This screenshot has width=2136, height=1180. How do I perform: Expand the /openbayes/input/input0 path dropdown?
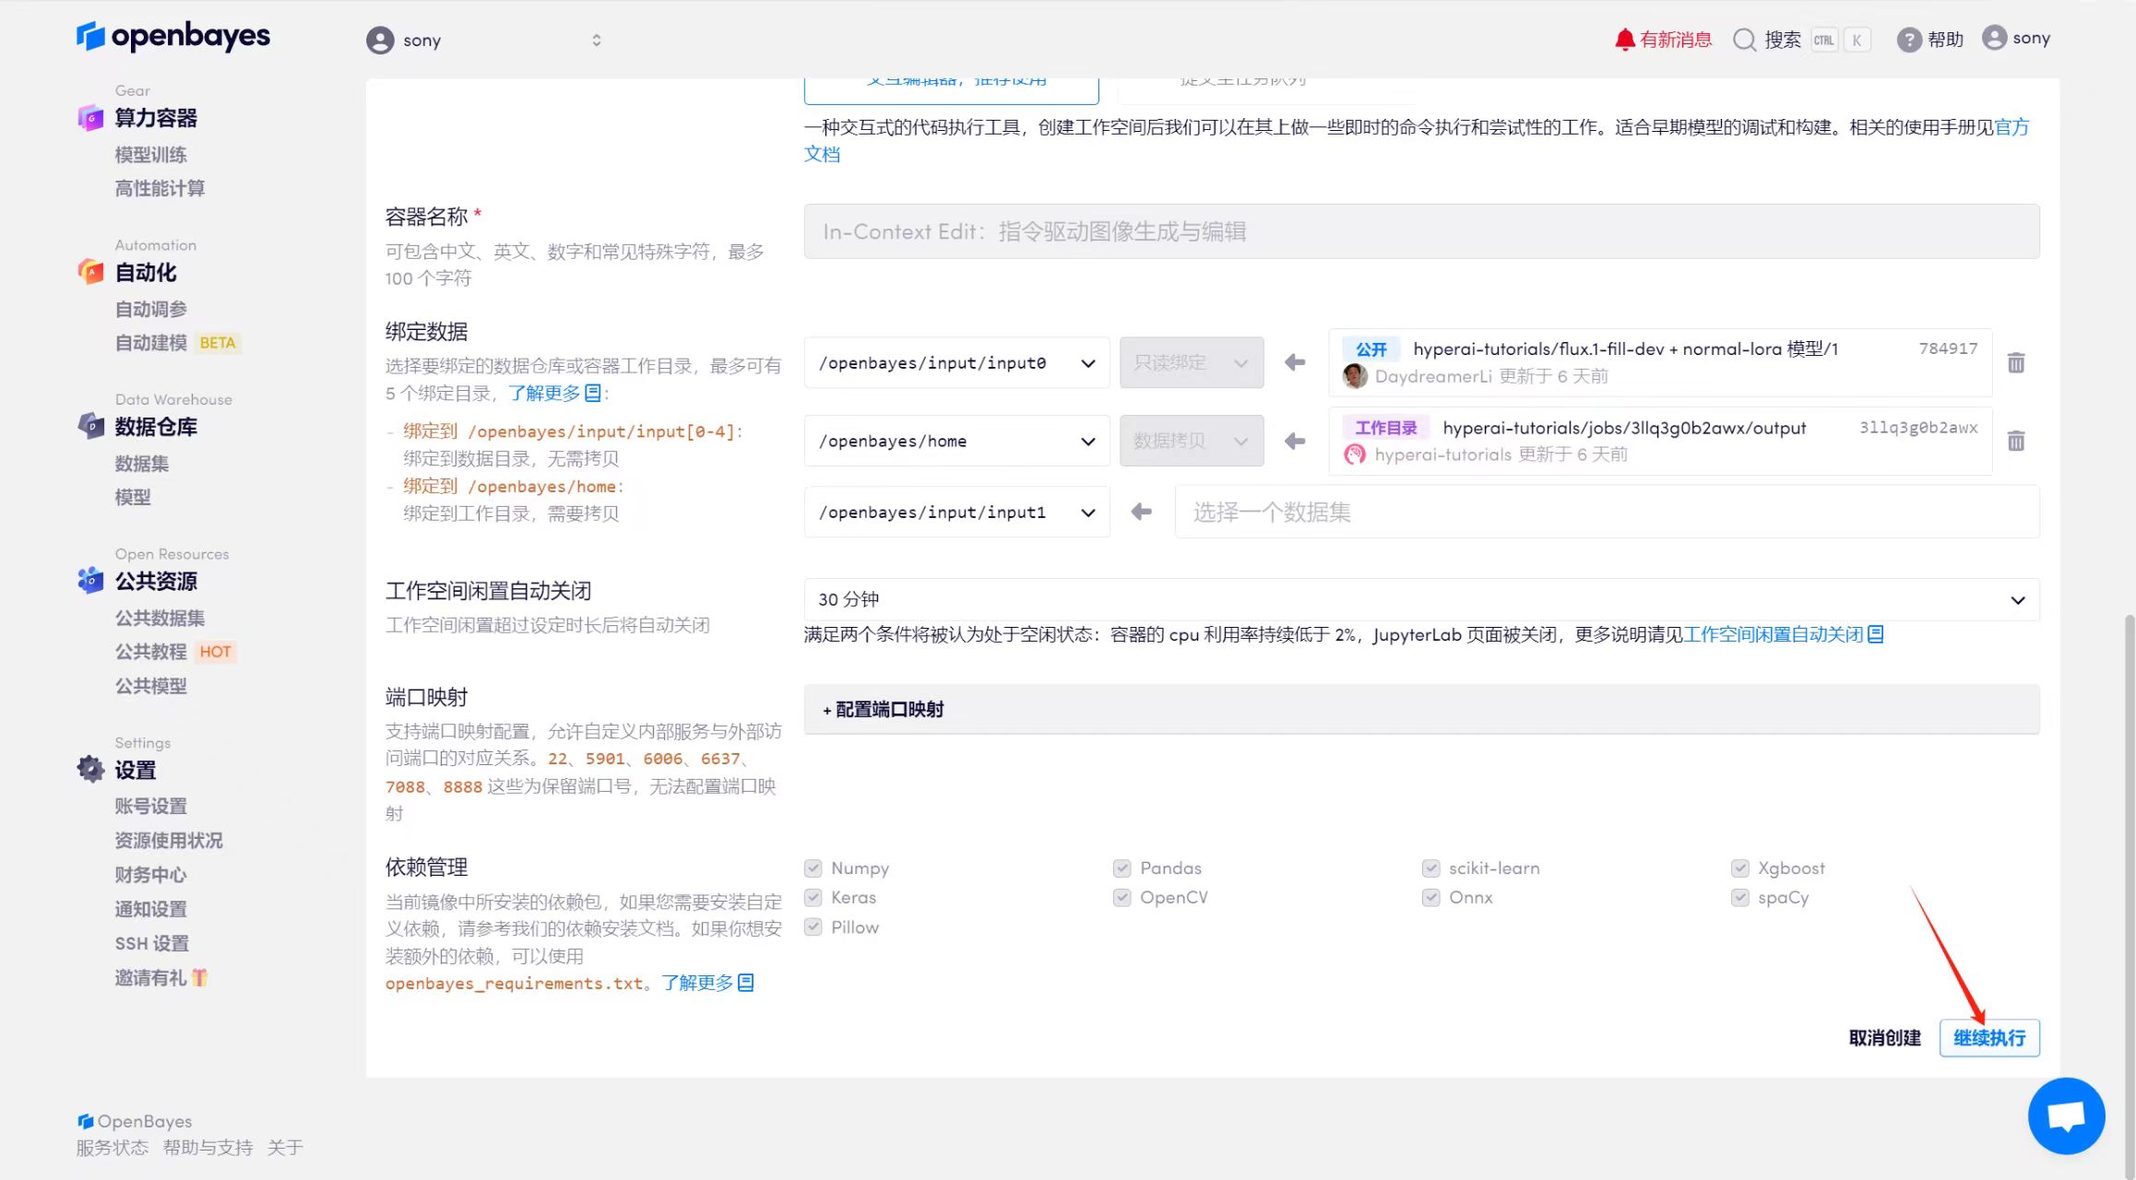(956, 363)
